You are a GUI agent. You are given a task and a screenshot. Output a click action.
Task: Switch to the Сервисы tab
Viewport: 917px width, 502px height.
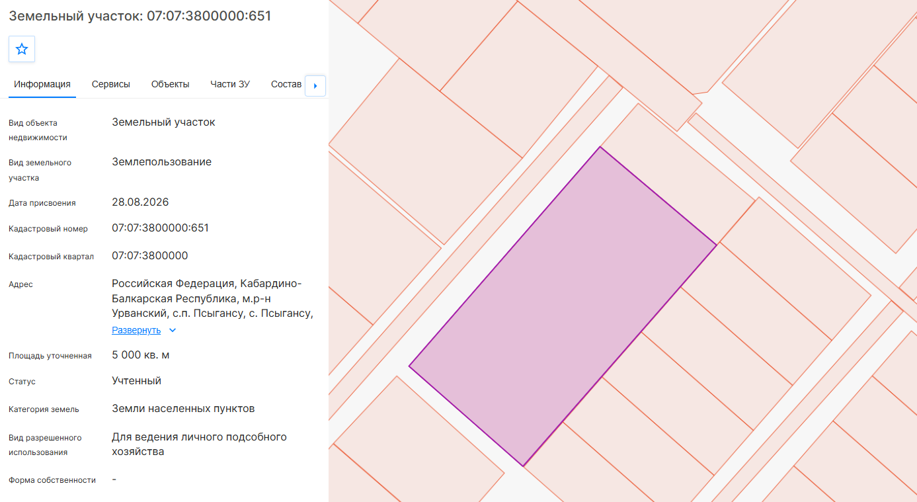[x=111, y=84]
